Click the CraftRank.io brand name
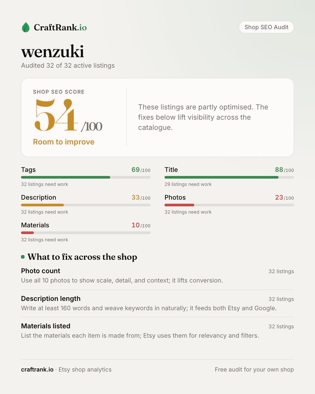 coord(60,27)
